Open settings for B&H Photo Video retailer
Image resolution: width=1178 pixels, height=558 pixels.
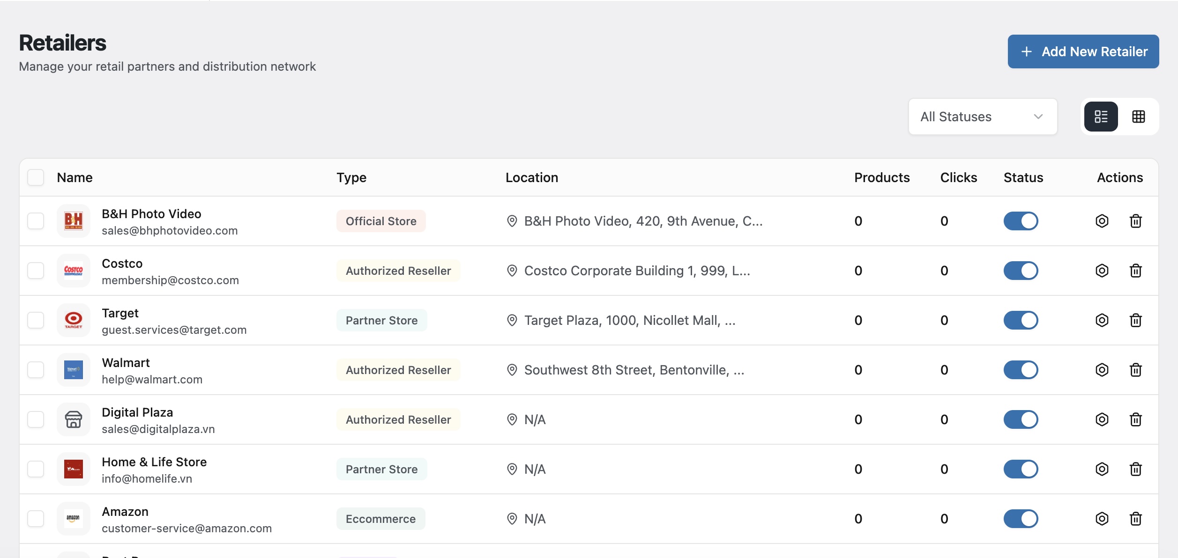[1102, 221]
